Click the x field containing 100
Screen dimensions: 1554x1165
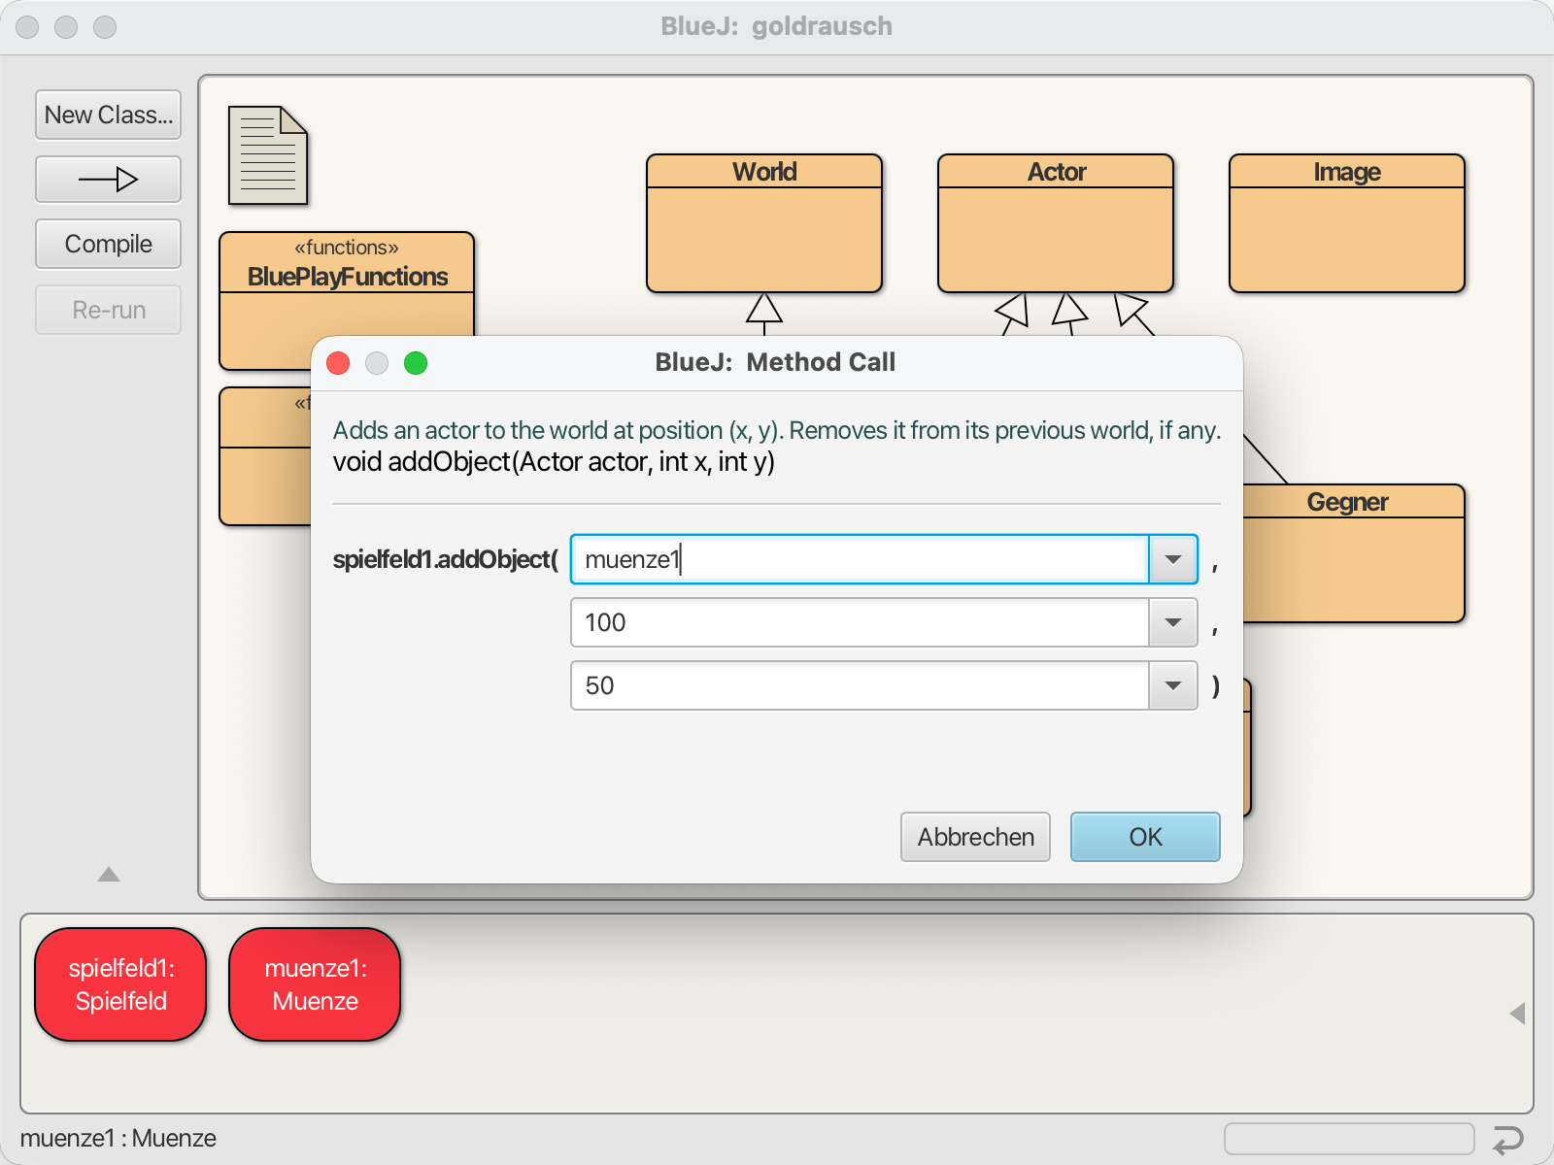click(861, 622)
